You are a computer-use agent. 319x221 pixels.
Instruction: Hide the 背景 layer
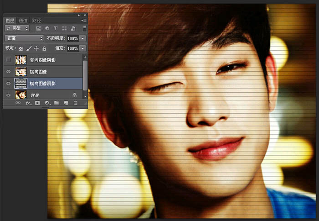point(8,95)
